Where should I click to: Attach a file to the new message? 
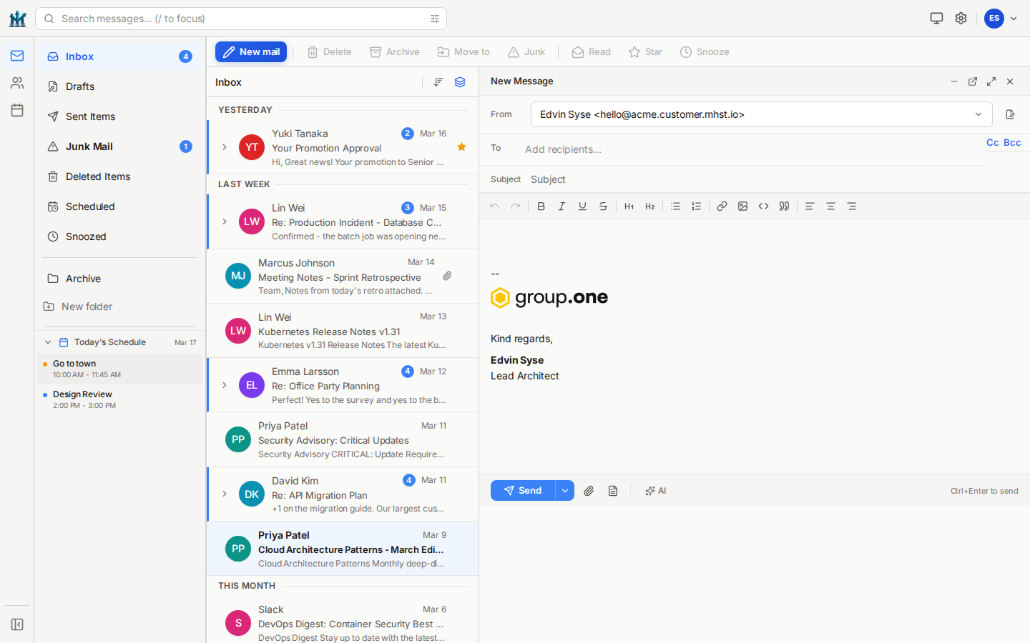coord(589,491)
